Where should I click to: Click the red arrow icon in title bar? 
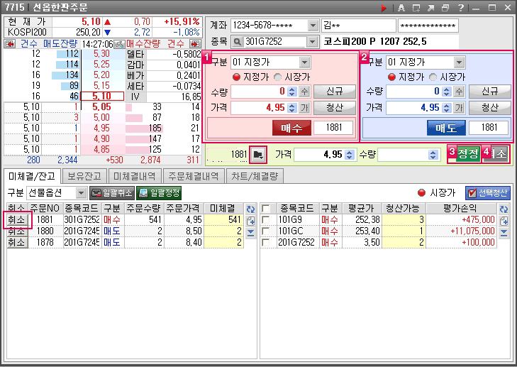tap(384, 8)
